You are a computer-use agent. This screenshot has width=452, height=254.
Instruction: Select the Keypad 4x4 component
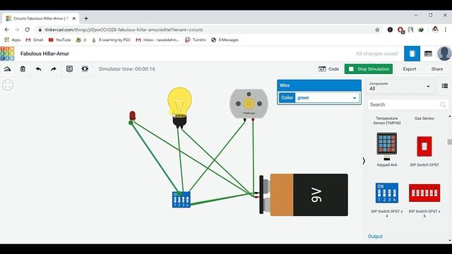pos(387,149)
